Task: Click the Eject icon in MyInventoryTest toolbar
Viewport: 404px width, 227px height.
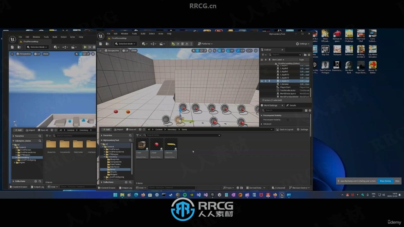Action: pos(187,44)
